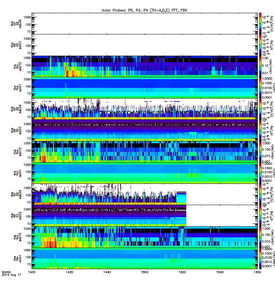Click the color bar beside the fff edc34 panel

coord(260,194)
